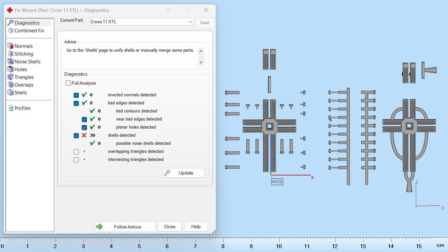Screen dimensions: 448x252
Task: Click the '30' shells count value
Action: 92,135
